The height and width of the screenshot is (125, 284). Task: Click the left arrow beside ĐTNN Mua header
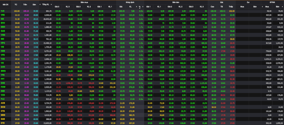[262, 7]
